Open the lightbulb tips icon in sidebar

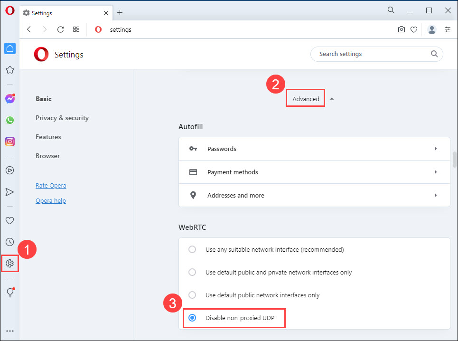10,292
